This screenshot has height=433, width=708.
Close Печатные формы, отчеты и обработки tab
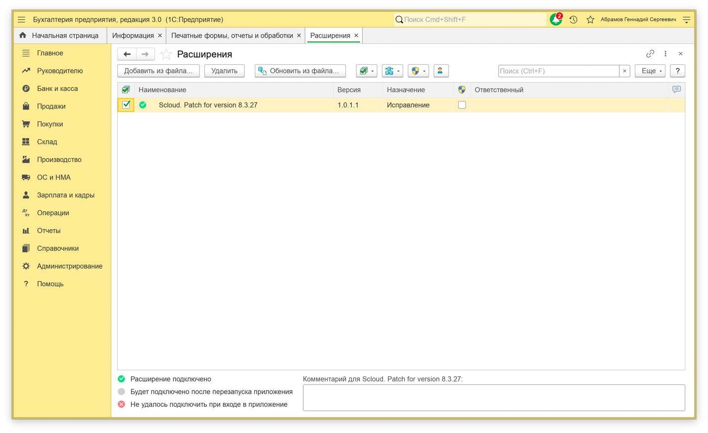[x=299, y=36]
